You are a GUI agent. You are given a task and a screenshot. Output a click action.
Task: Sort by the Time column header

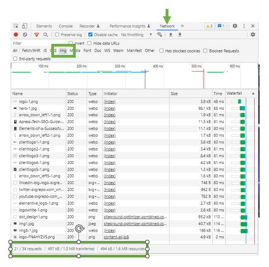(219, 94)
